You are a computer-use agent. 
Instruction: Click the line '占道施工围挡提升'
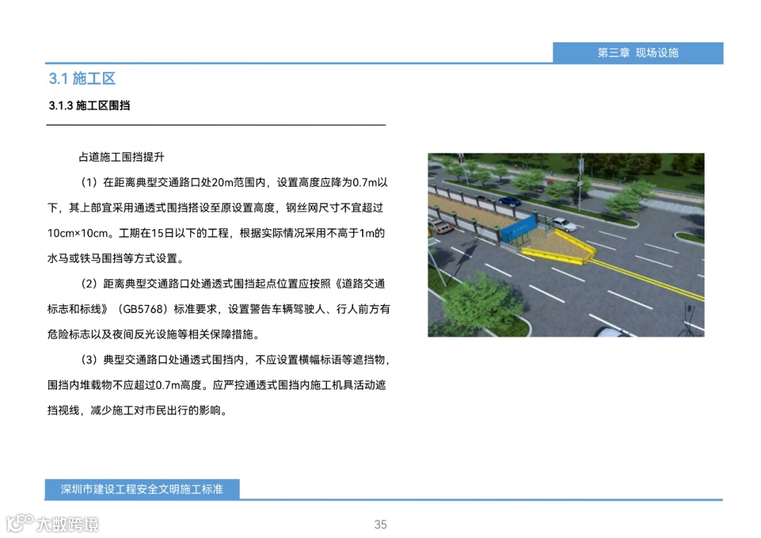click(121, 157)
